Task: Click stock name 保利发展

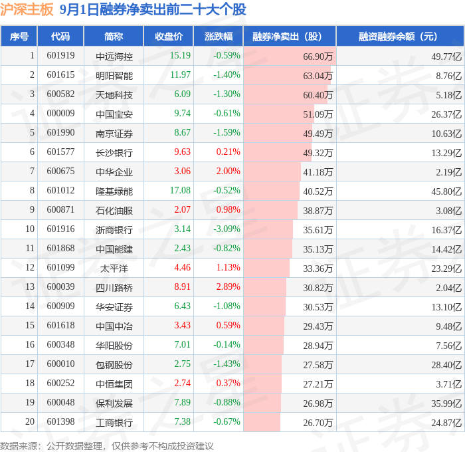Action: pyautogui.click(x=114, y=403)
